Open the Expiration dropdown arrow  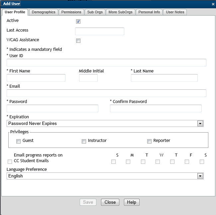(200, 124)
